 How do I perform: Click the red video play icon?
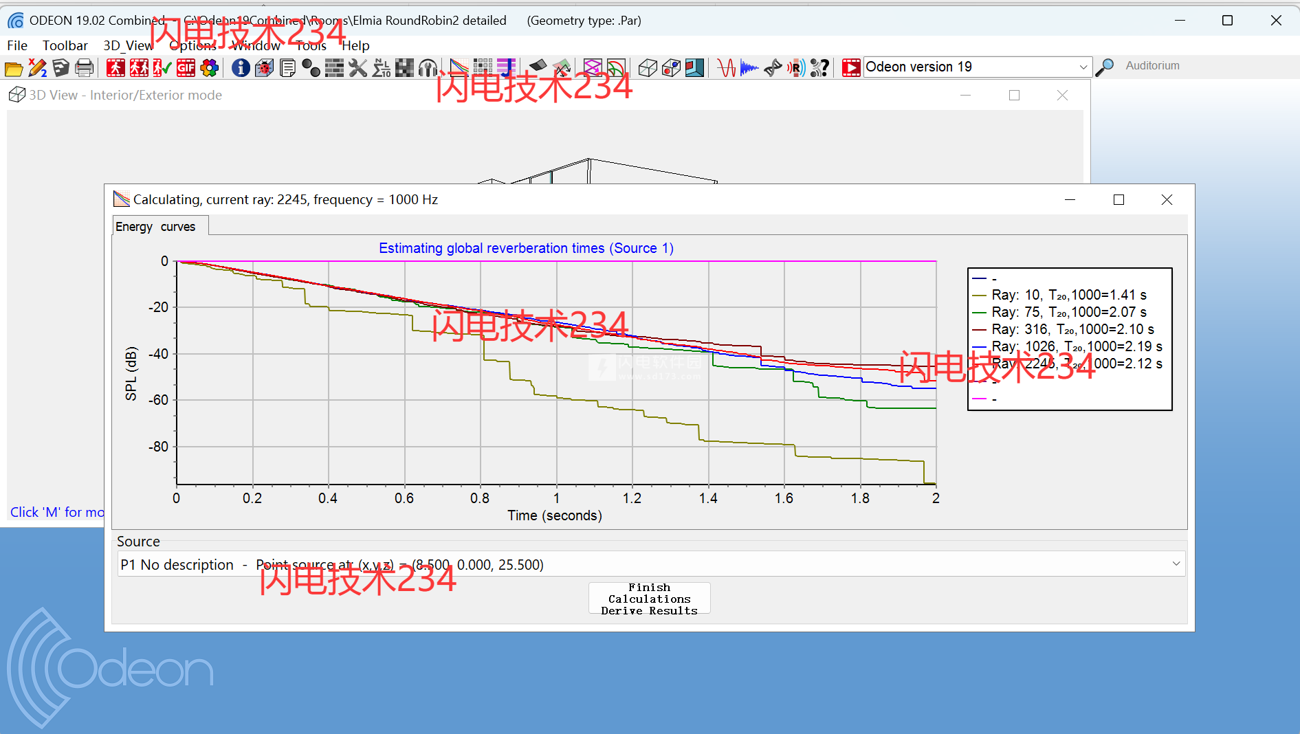coord(851,67)
